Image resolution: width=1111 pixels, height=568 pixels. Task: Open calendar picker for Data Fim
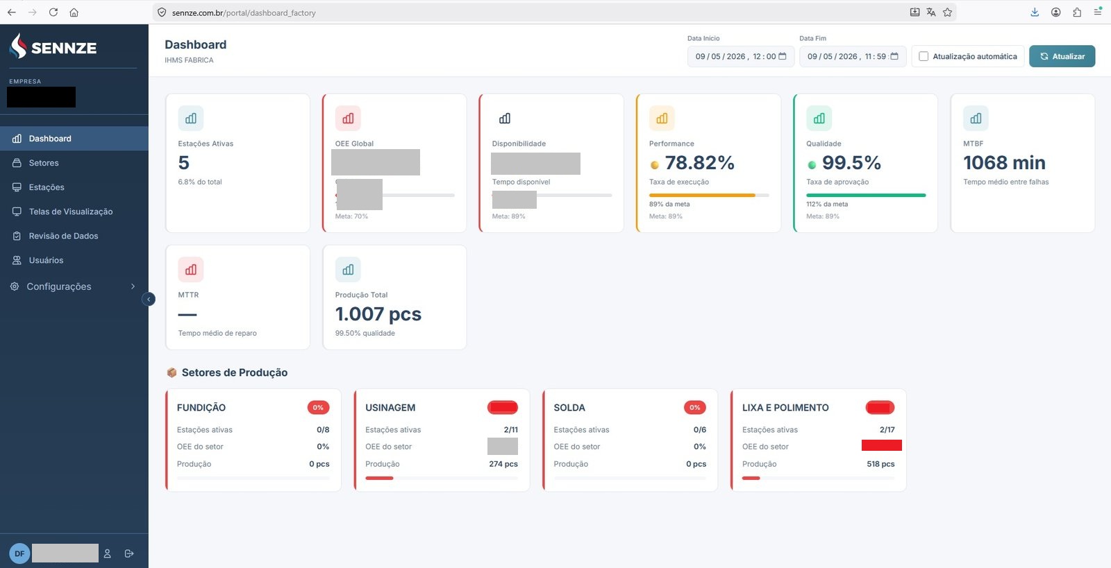[894, 56]
